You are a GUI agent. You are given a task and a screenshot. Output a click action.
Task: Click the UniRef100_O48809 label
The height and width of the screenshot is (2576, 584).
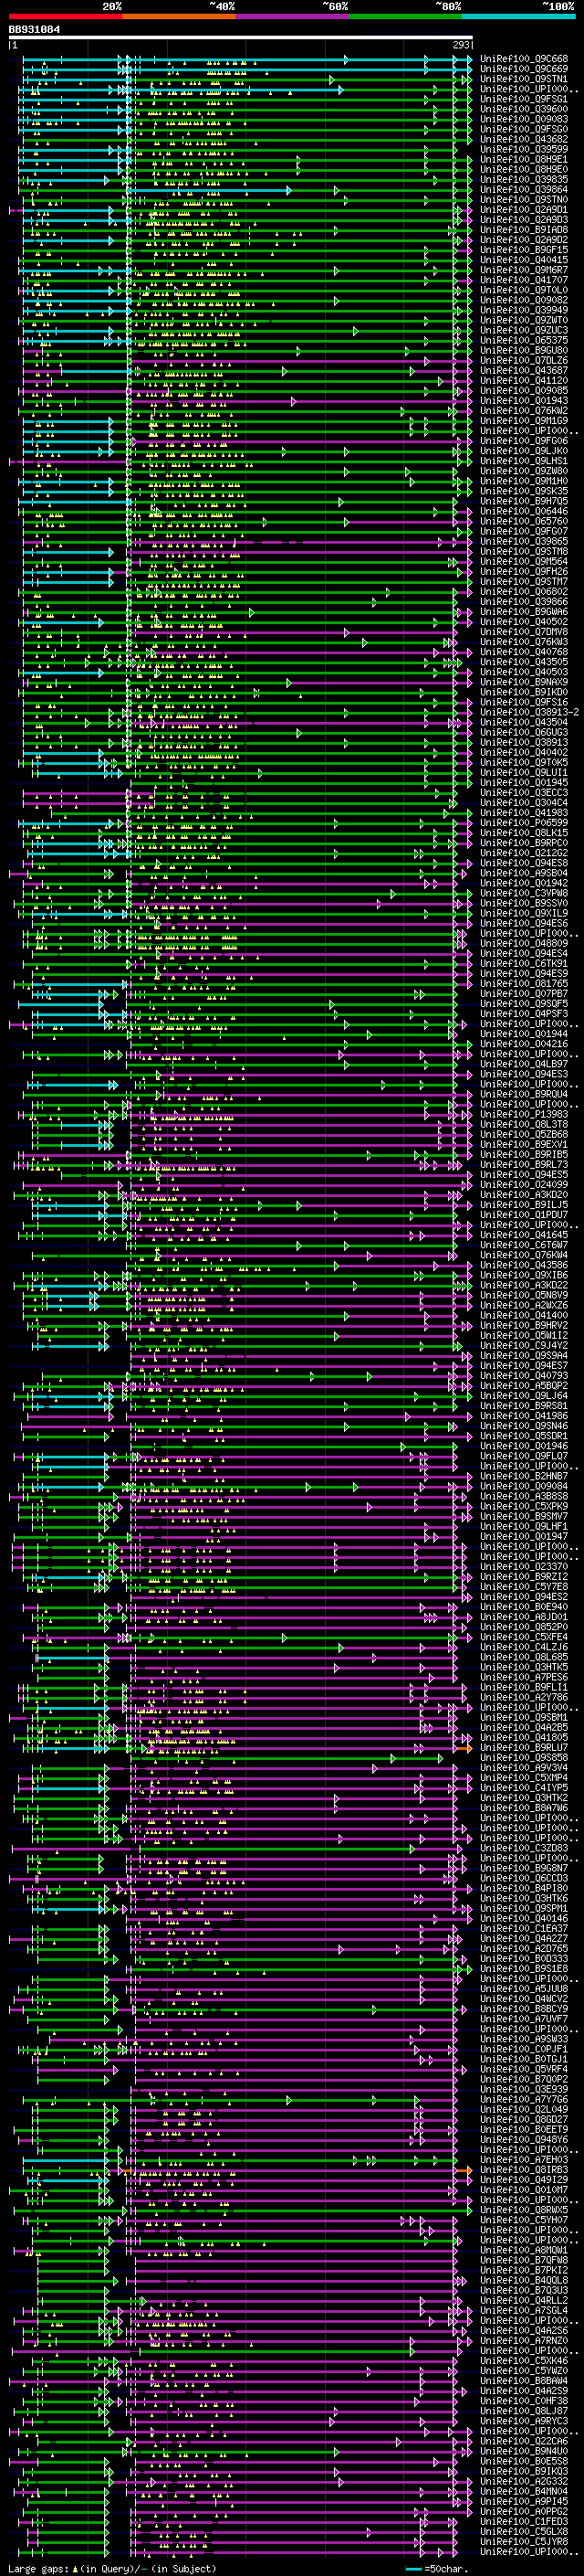coord(524,943)
